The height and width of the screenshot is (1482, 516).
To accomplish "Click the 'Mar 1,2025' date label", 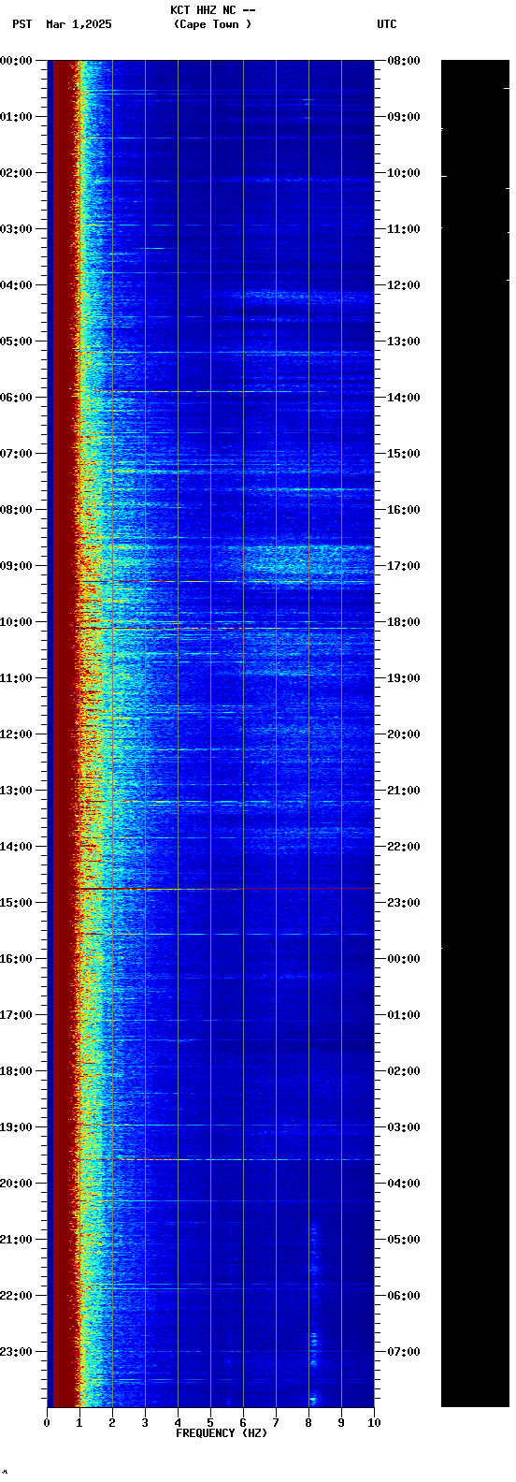I will pyautogui.click(x=79, y=24).
